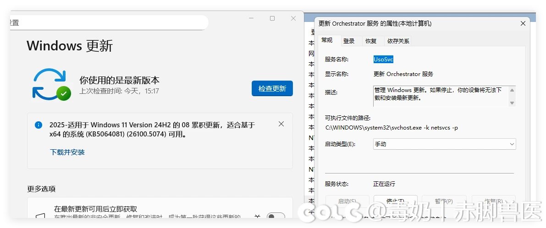Screen dimensions: 546x228
Task: Select the 常规 tab
Action: click(327, 40)
